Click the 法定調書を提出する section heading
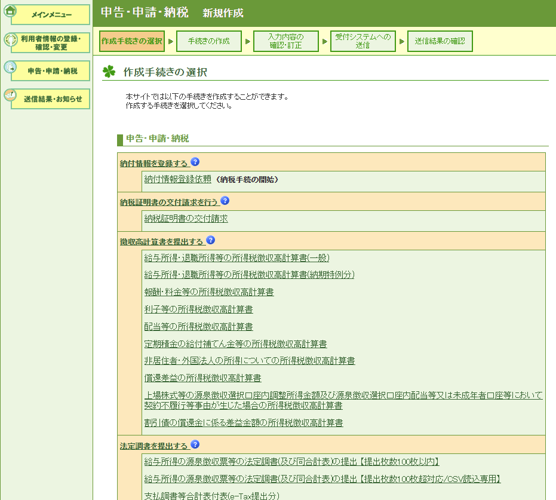 tap(153, 446)
